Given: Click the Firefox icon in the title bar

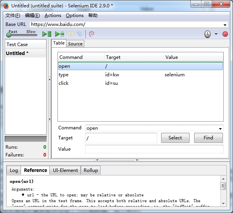Looking at the screenshot, I should pyautogui.click(x=6, y=6).
